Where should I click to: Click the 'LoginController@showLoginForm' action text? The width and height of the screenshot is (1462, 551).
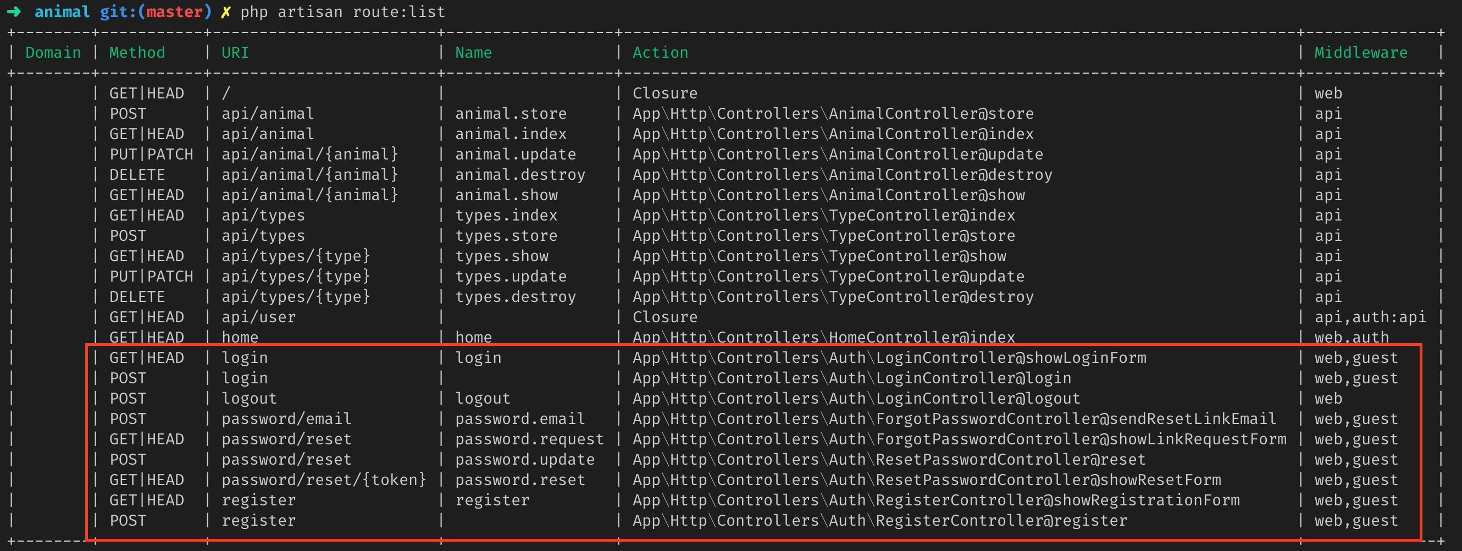1011,359
